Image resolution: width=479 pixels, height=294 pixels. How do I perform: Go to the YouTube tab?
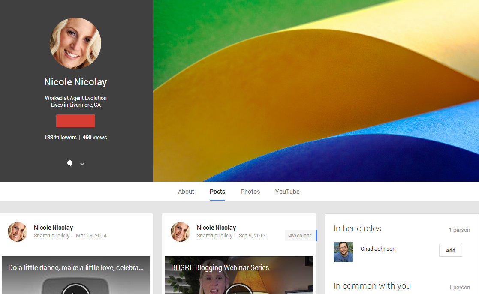(x=287, y=192)
